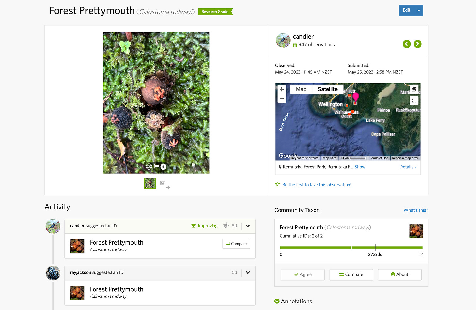Go to next observation green arrow
Image resolution: width=476 pixels, height=310 pixels.
point(417,44)
